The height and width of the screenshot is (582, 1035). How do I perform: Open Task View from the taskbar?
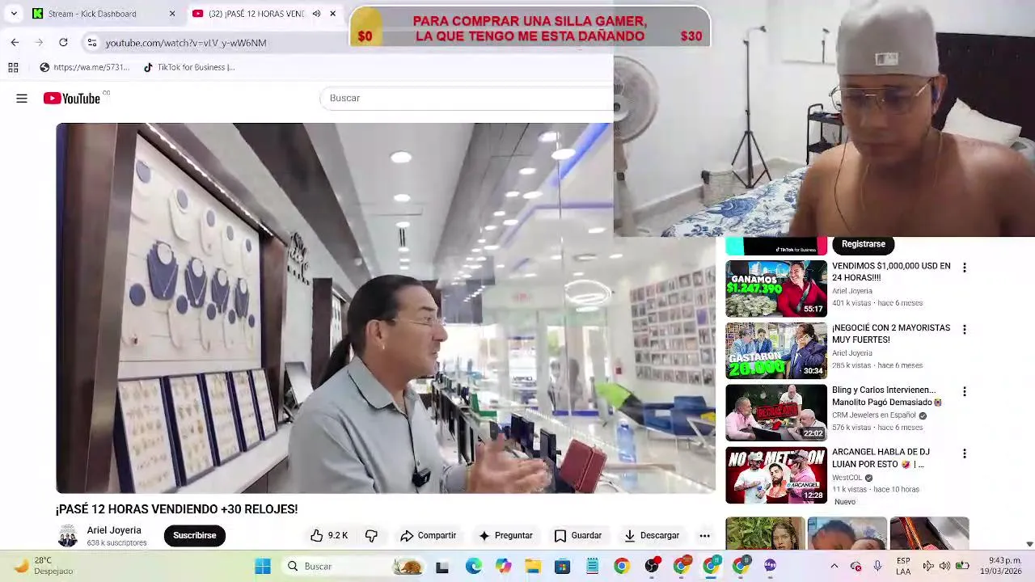pos(442,567)
